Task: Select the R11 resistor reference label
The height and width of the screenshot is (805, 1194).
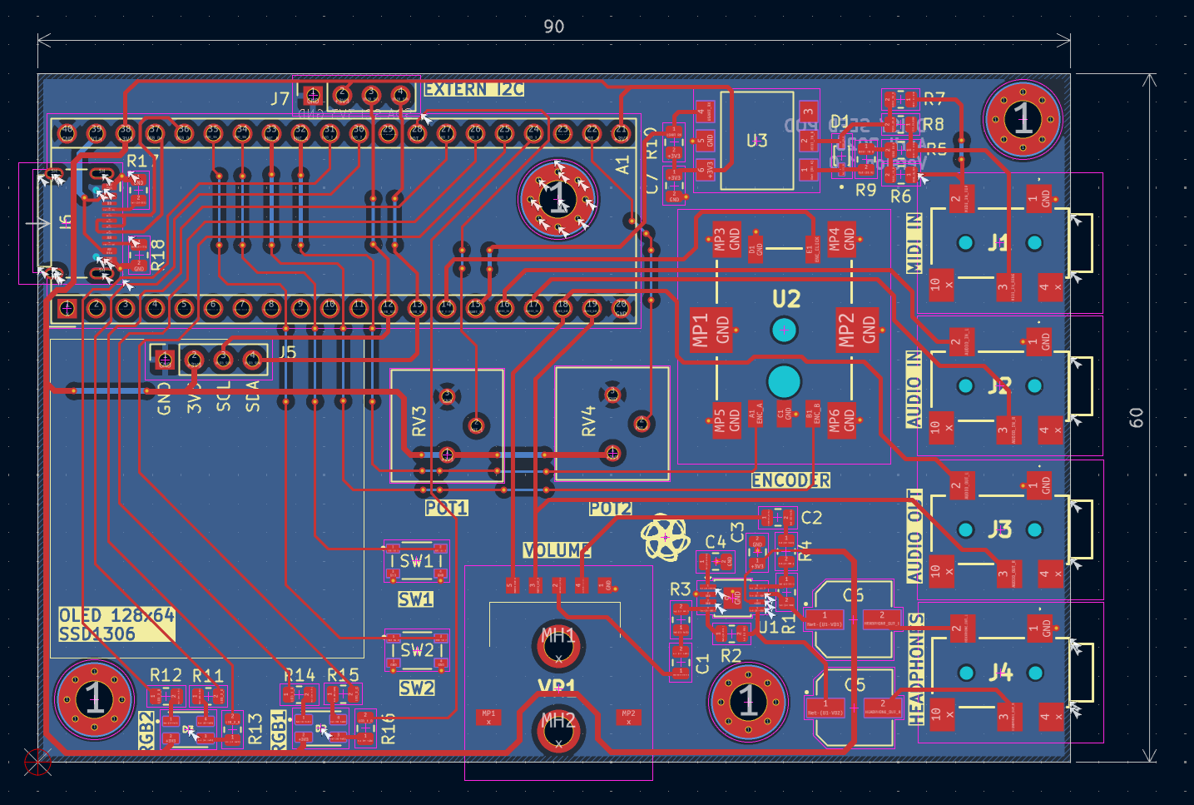Action: pyautogui.click(x=208, y=675)
